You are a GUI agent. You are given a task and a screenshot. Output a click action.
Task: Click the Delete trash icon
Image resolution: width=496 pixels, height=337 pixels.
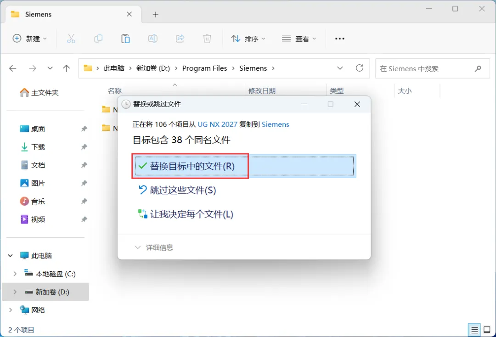(207, 39)
